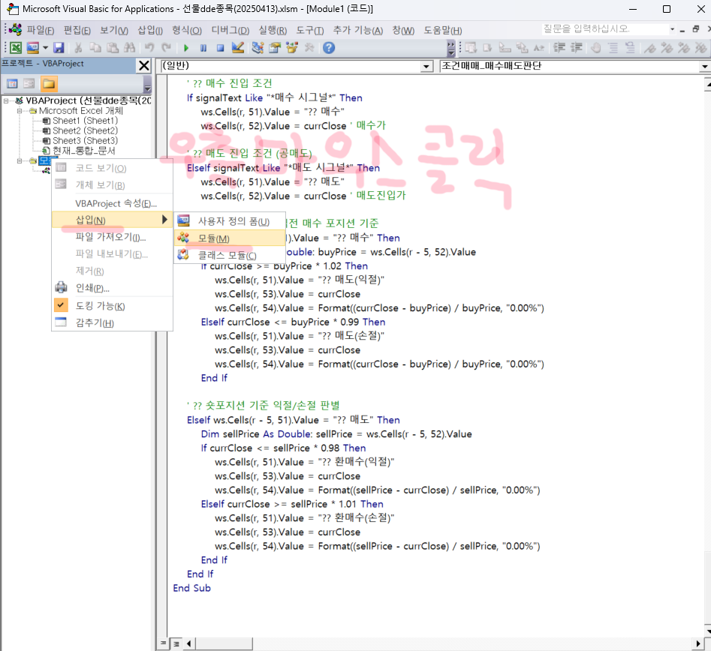Toggle 도킹 가능(K) checkmark in context menu

pos(112,306)
